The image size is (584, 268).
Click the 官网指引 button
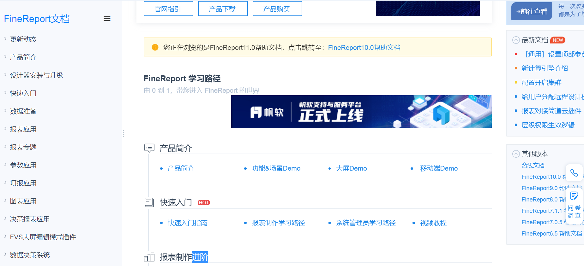pos(168,9)
